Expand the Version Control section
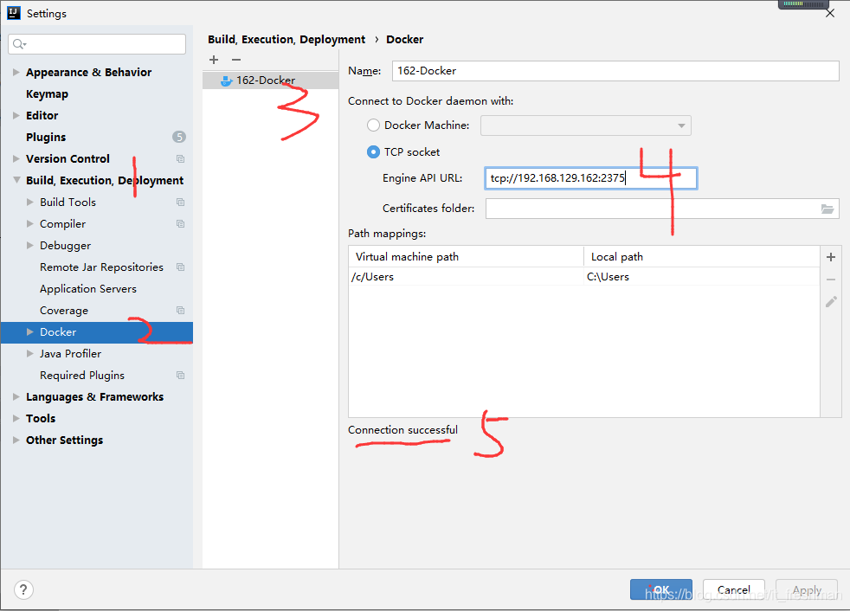 click(16, 158)
